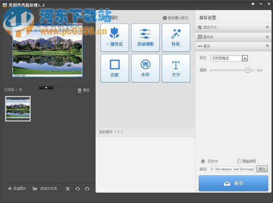Click the 更改 change path button
The height and width of the screenshot is (203, 273).
coord(262,169)
